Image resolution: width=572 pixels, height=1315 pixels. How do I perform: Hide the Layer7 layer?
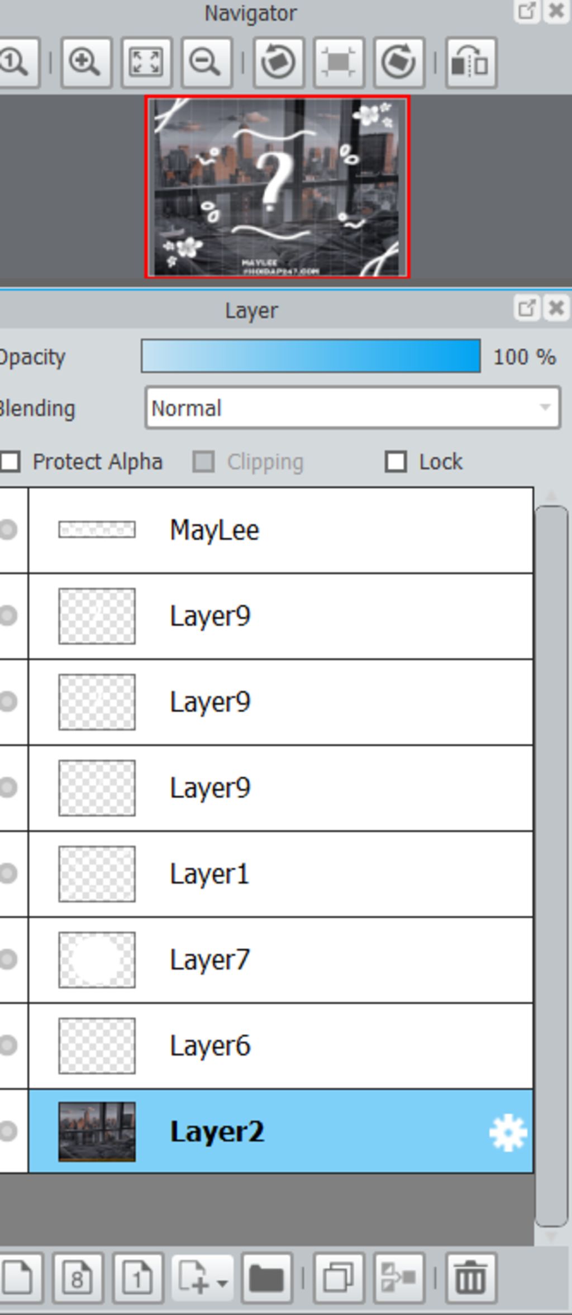pyautogui.click(x=8, y=960)
